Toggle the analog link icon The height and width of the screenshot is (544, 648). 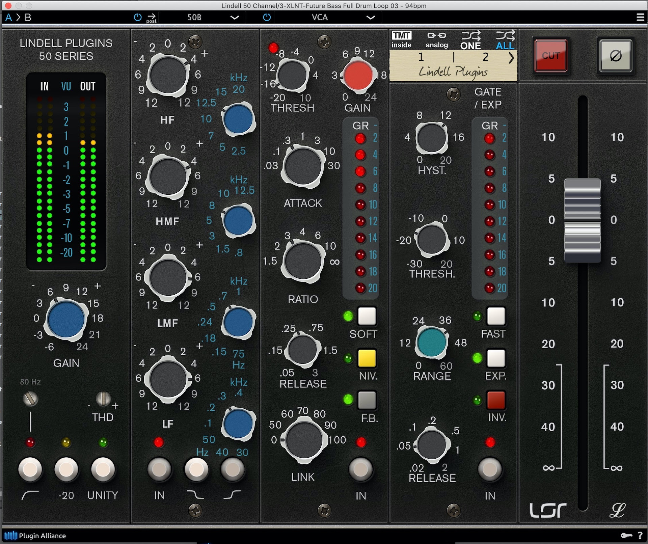(x=436, y=36)
